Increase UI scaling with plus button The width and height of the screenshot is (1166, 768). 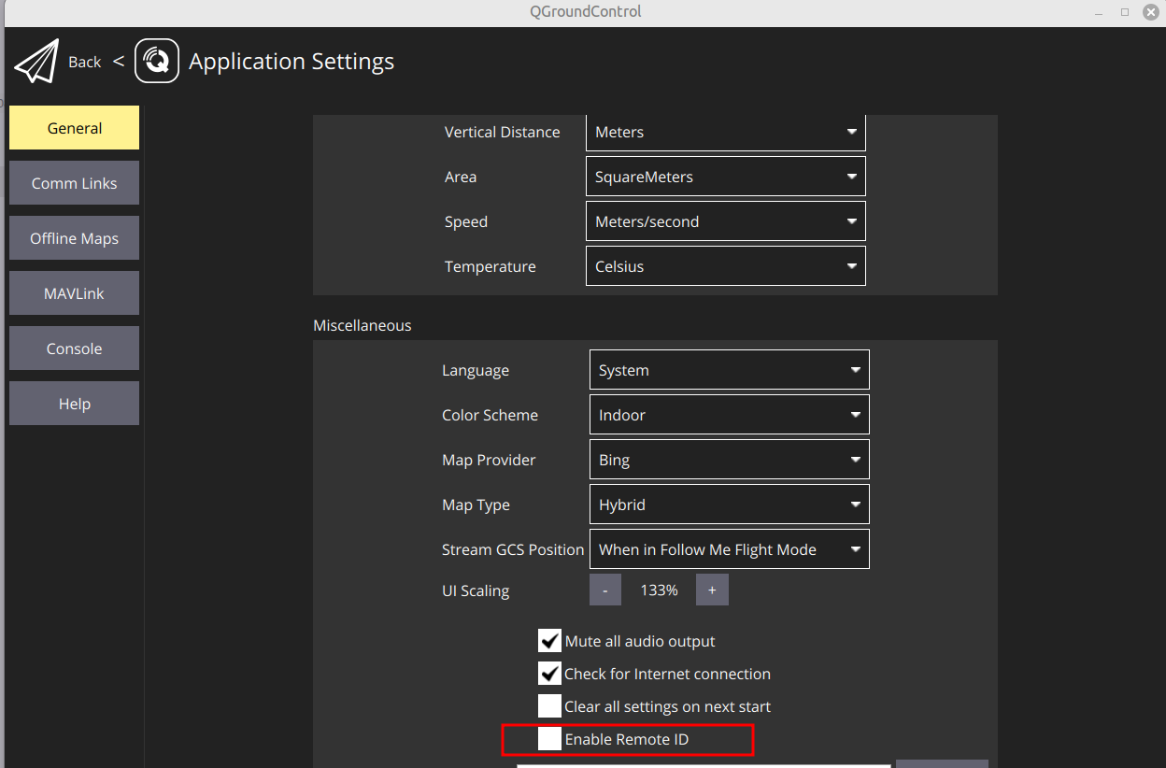click(x=712, y=590)
